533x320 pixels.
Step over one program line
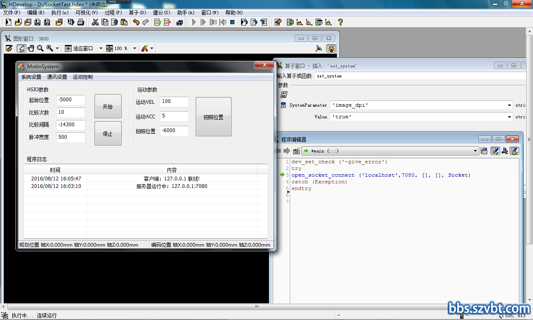[x=203, y=22]
